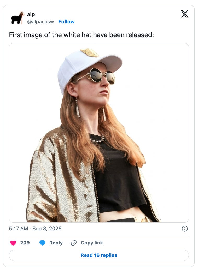Open the black alpaca profile avatar
The height and width of the screenshot is (270, 198).
pos(18,18)
